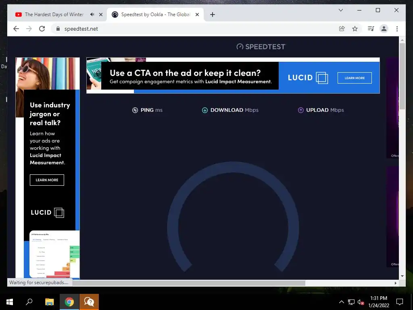413x310 pixels.
Task: Click the Chrome taskbar icon
Action: pos(69,302)
